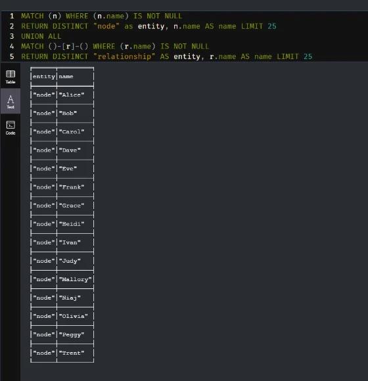The width and height of the screenshot is (368, 381).
Task: Select the Text result view
Action: [x=11, y=102]
